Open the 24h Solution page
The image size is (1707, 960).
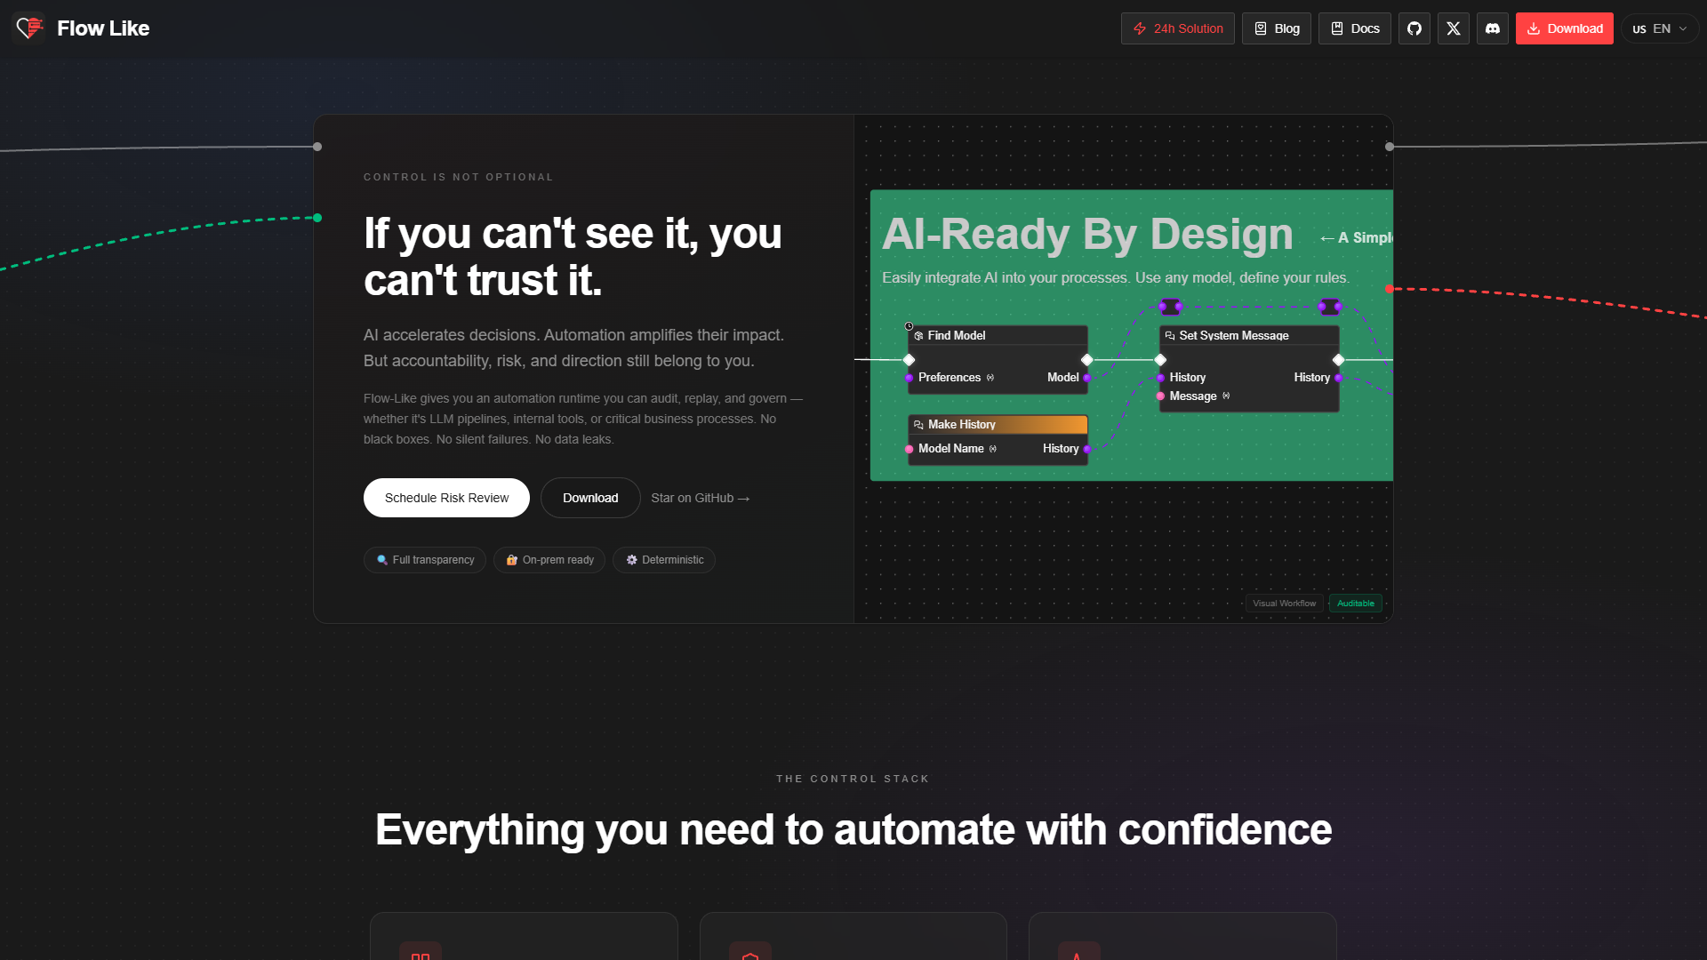point(1177,28)
